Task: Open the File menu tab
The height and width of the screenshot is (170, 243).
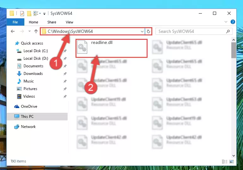Action: (x=15, y=22)
